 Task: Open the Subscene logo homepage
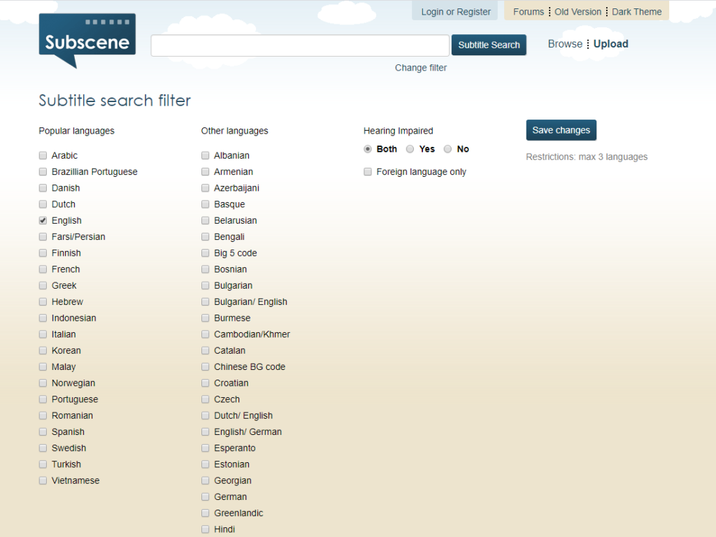[x=87, y=41]
